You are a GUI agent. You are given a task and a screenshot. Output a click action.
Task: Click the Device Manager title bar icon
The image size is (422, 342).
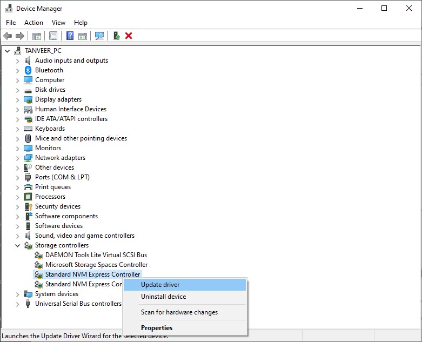(9, 9)
